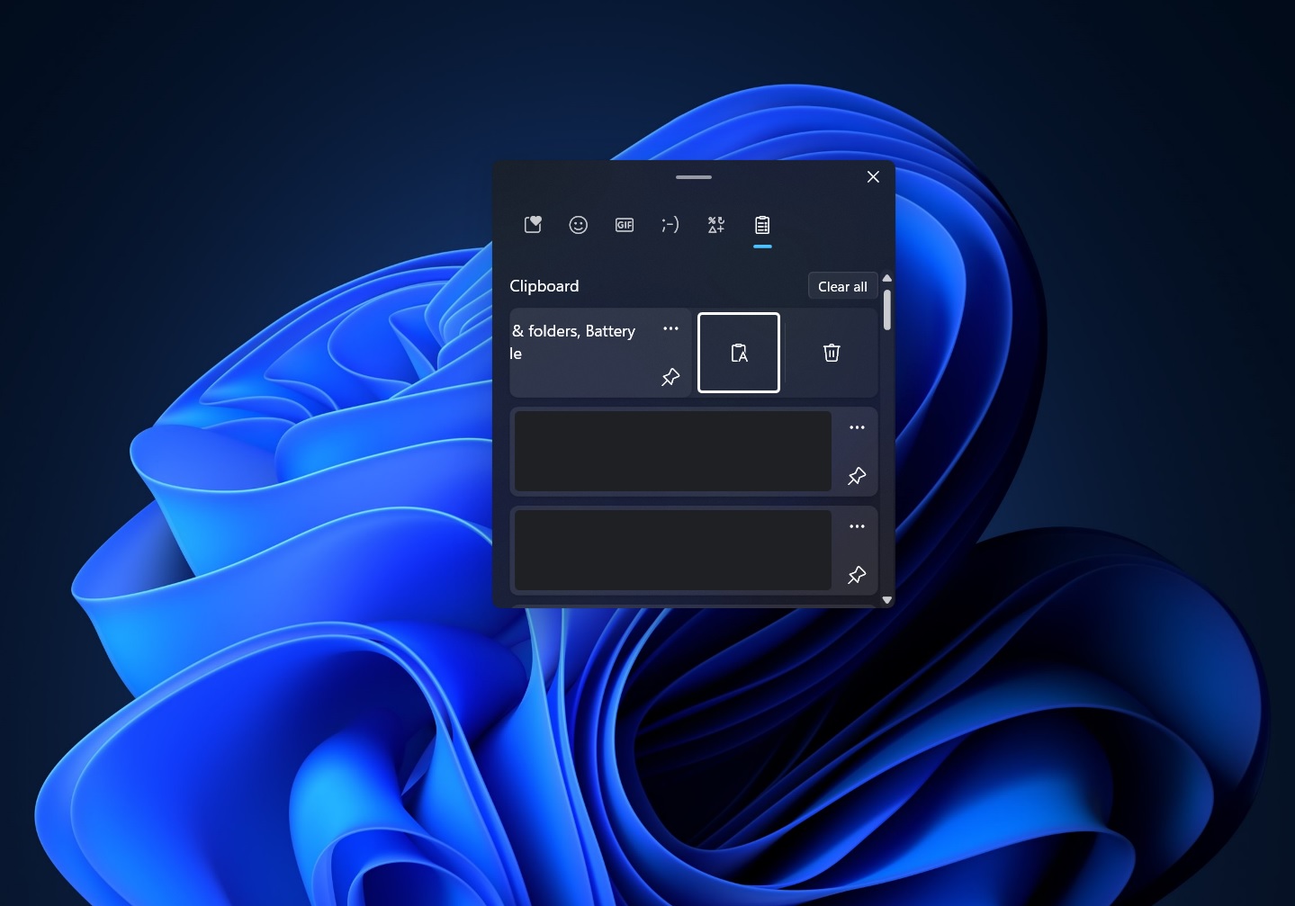The width and height of the screenshot is (1295, 906).
Task: Close the clipboard panel
Action: [873, 177]
